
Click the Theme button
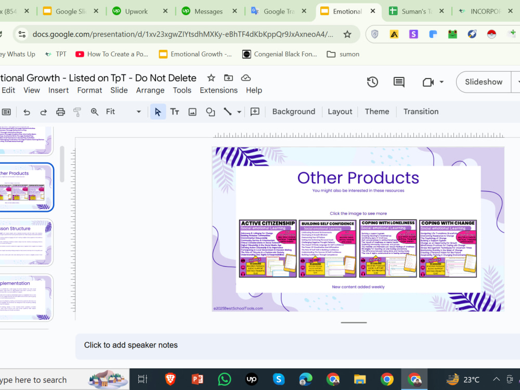point(376,112)
